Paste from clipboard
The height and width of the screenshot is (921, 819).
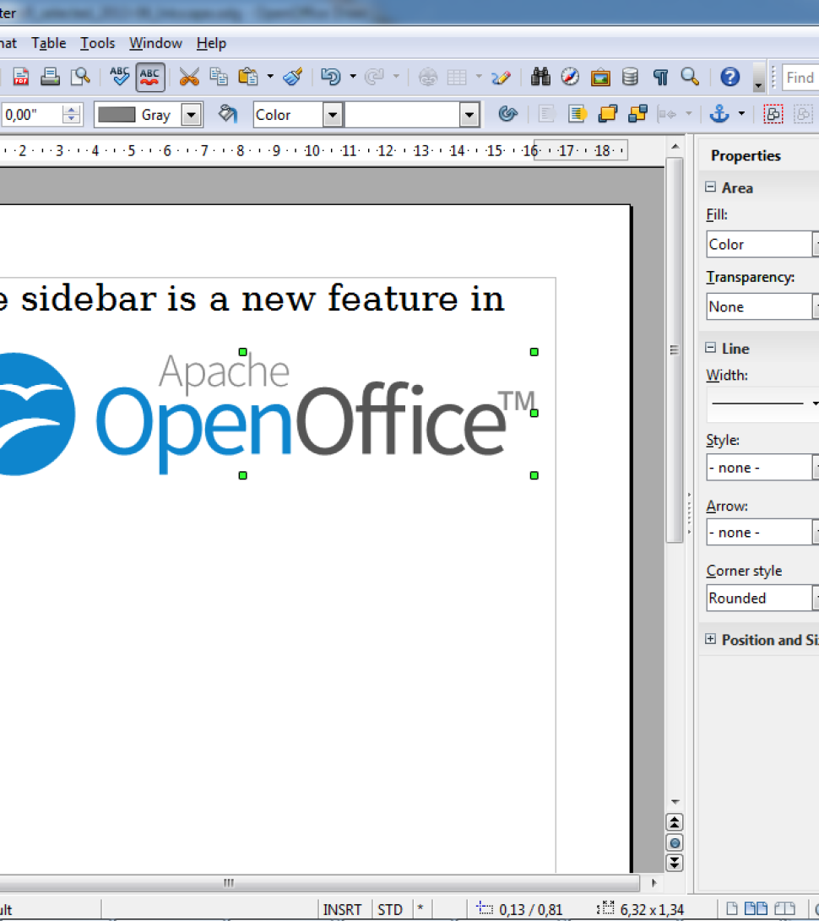point(248,77)
